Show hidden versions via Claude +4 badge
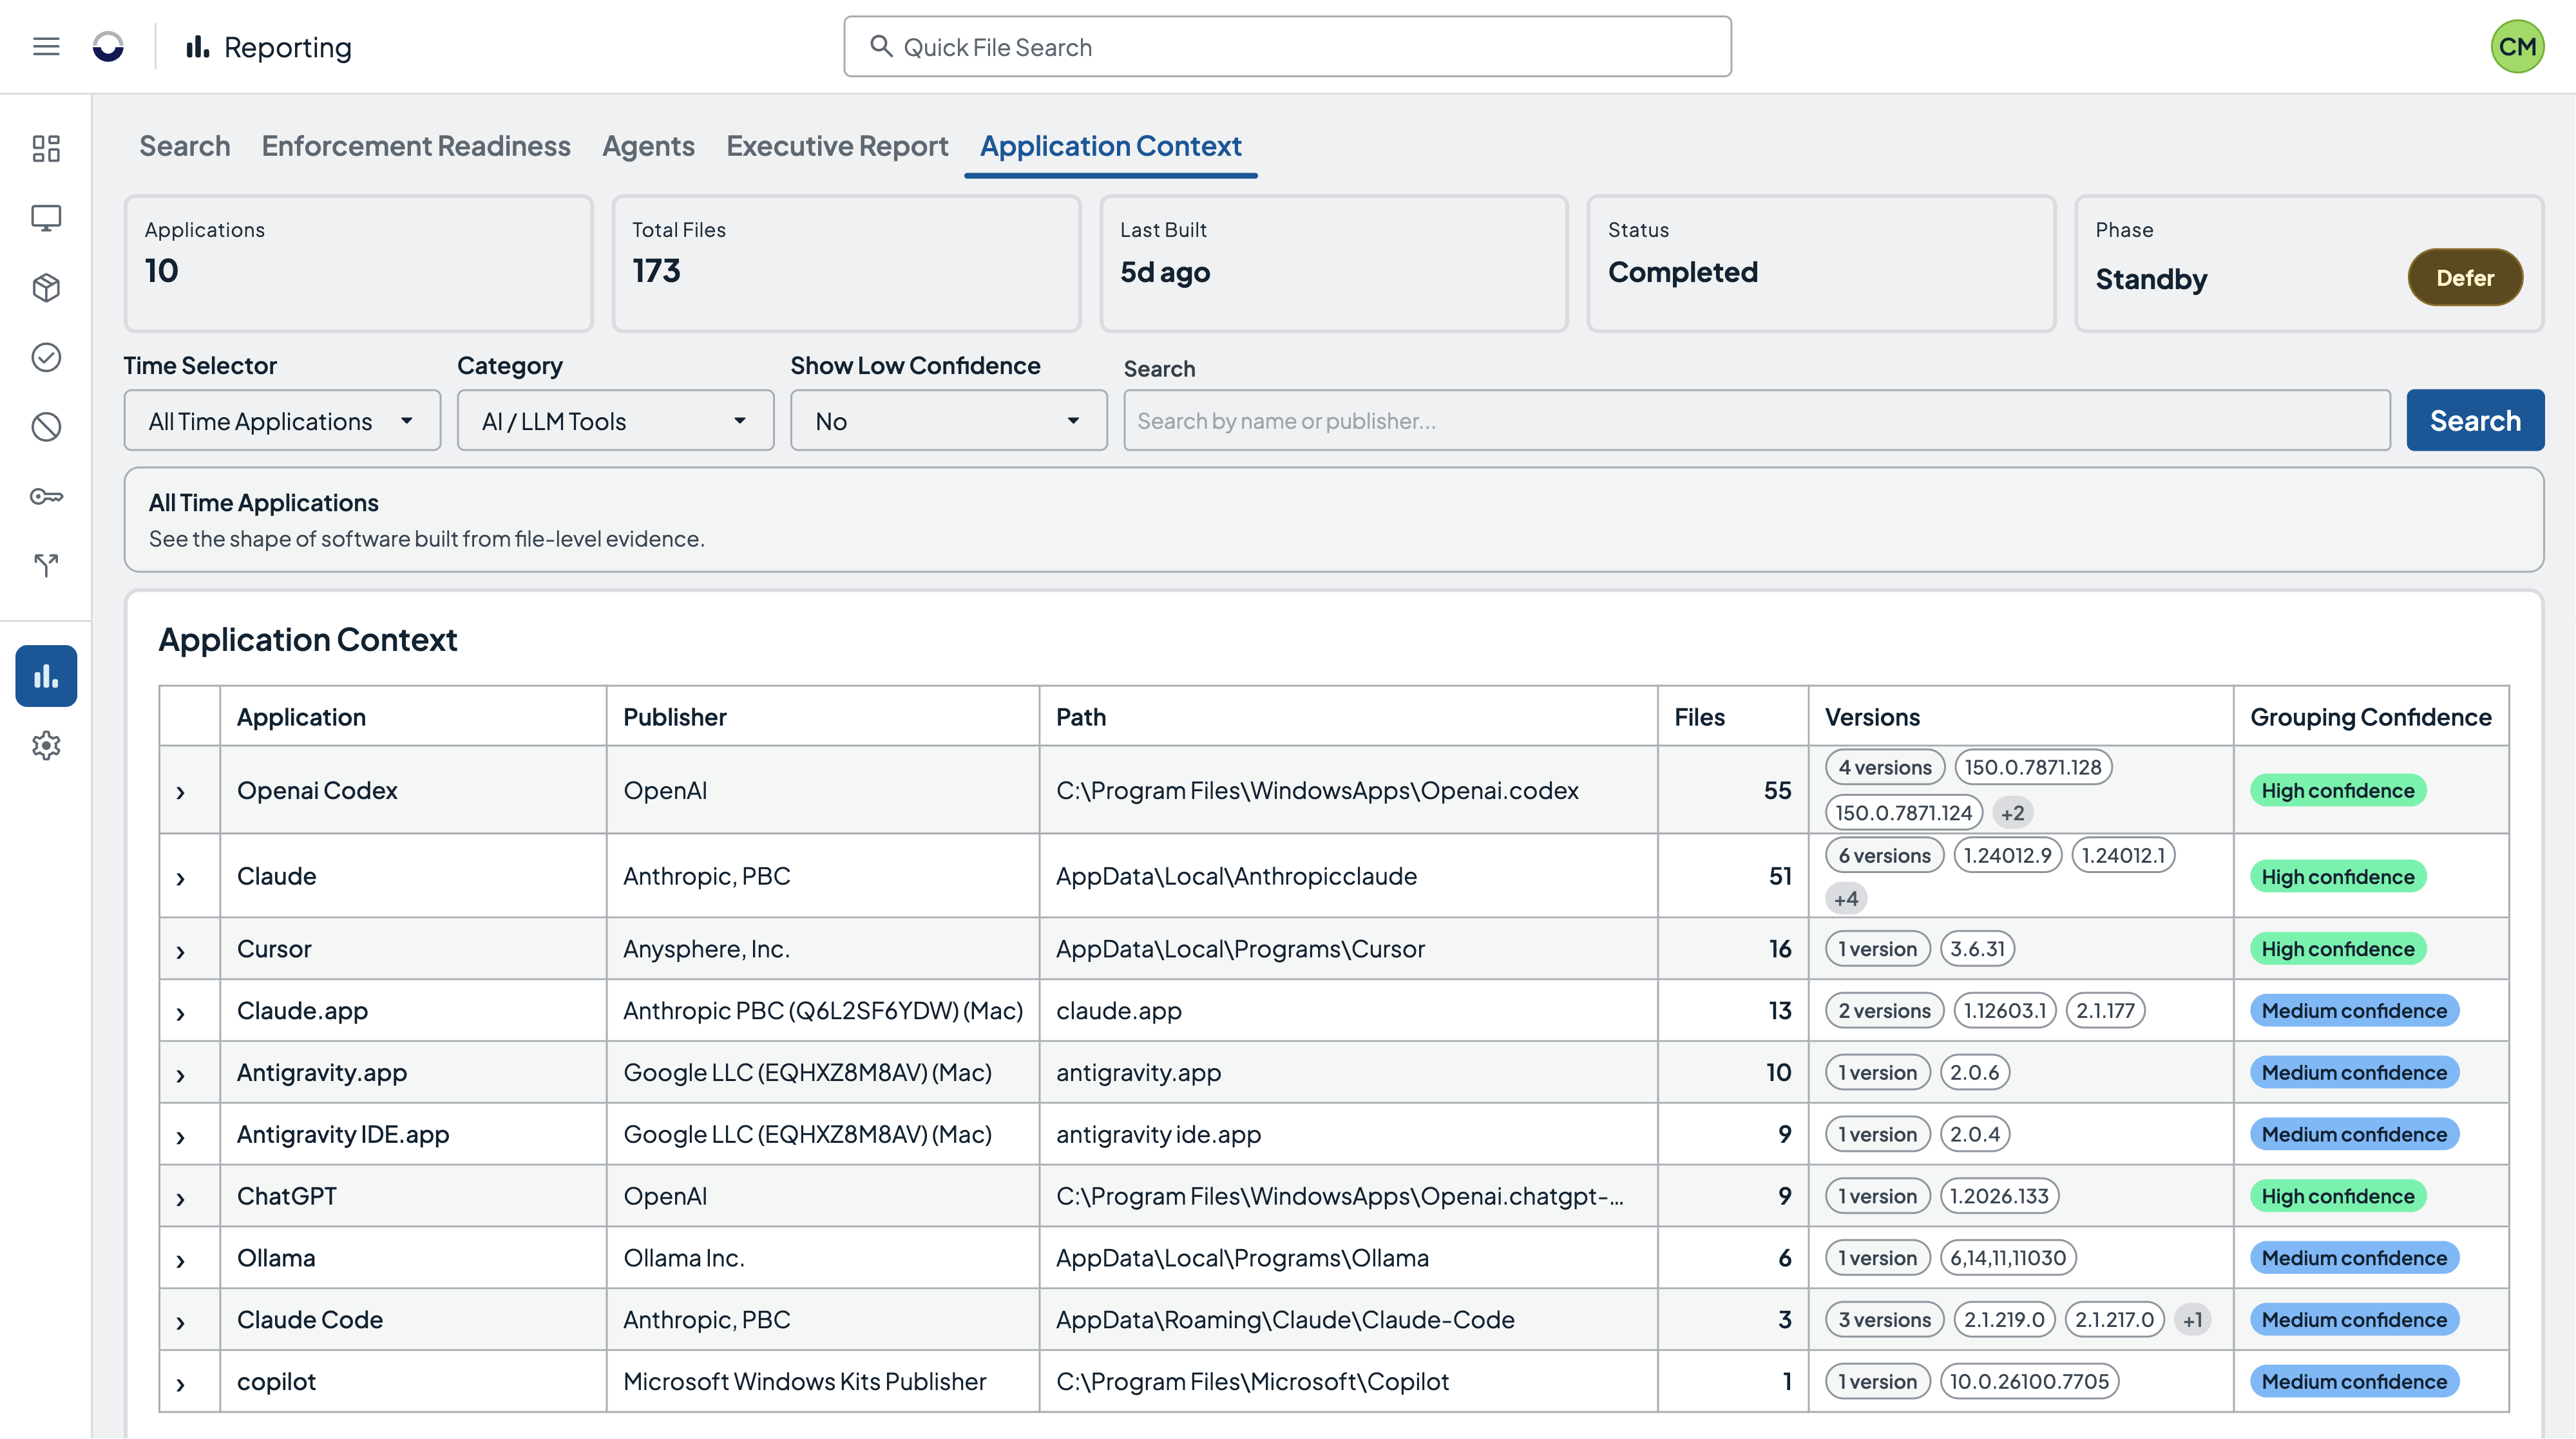 click(1846, 898)
